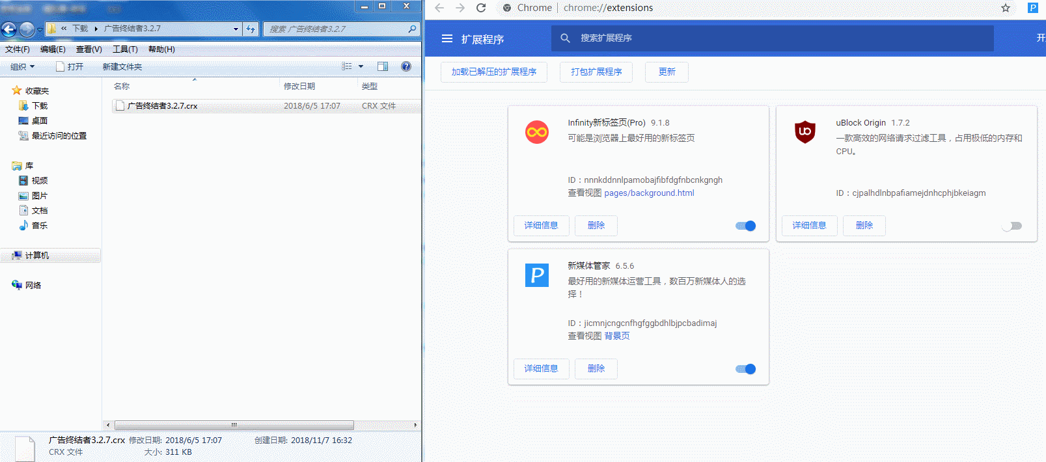
Task: Click the horizontal scrollbar in Explorer file list
Action: (x=234, y=425)
